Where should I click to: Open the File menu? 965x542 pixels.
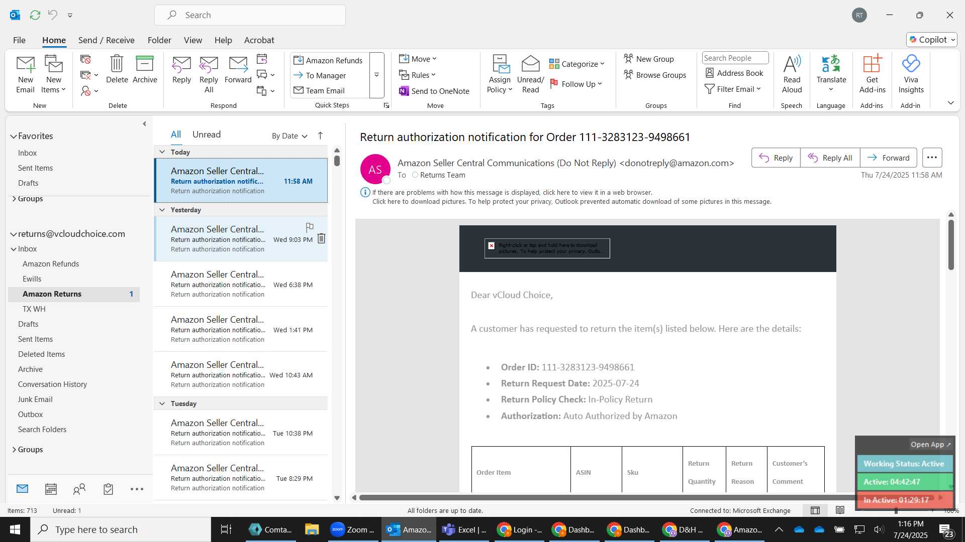point(19,40)
